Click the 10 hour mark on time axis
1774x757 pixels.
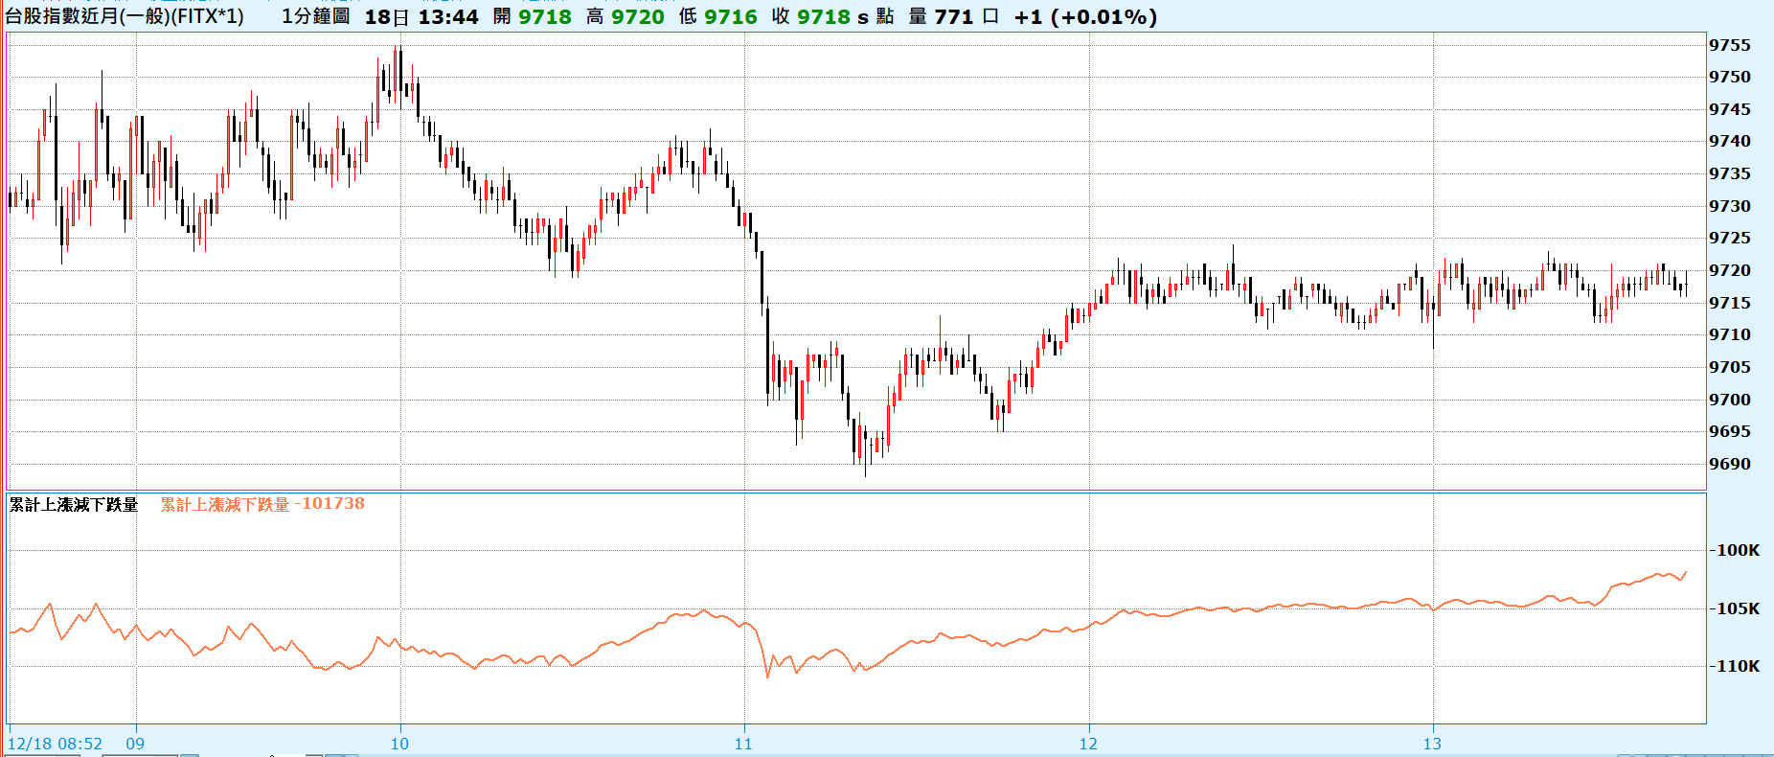coord(399,744)
